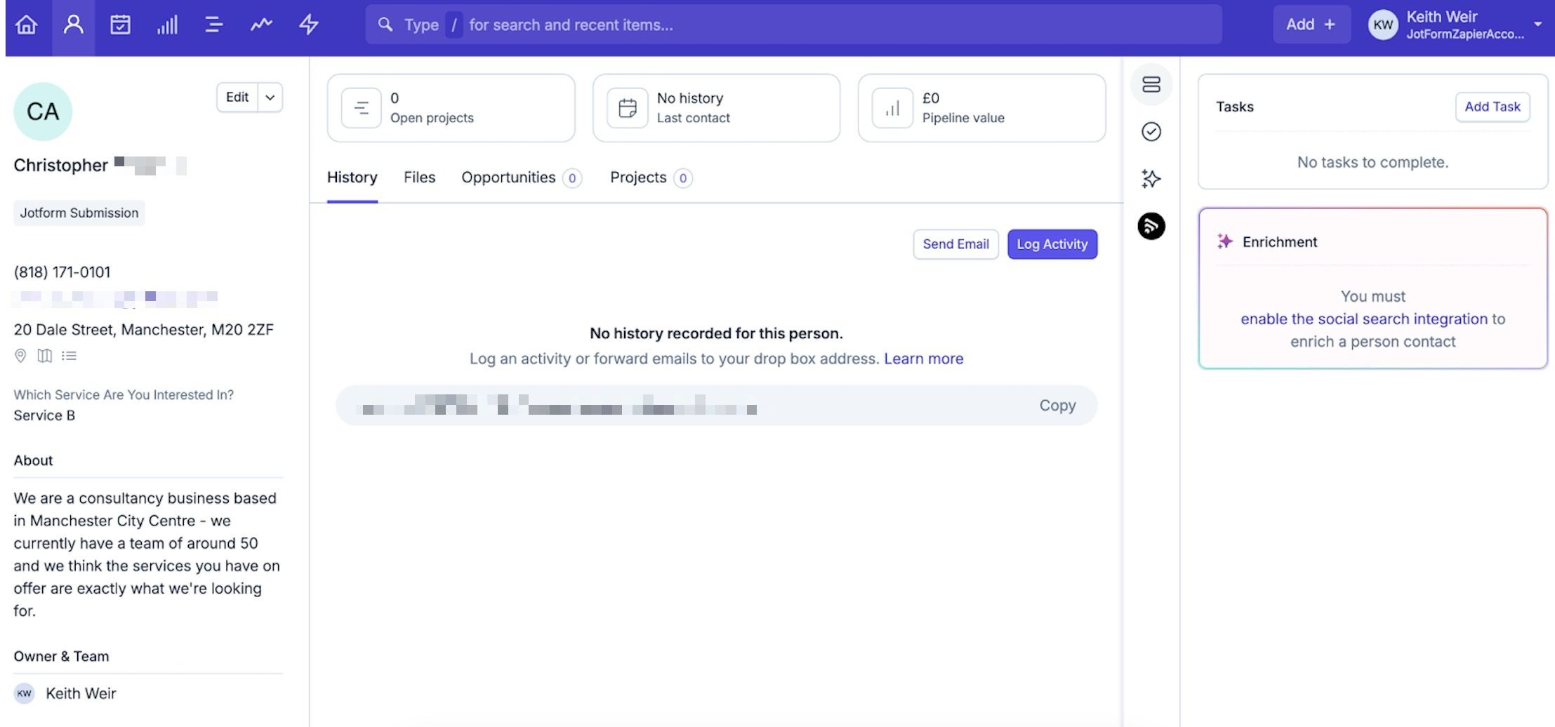Click the Send Email button

[955, 244]
